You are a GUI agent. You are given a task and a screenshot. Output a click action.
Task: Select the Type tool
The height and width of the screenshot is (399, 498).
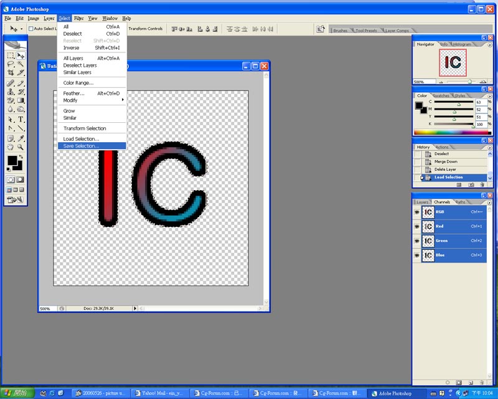click(x=21, y=120)
